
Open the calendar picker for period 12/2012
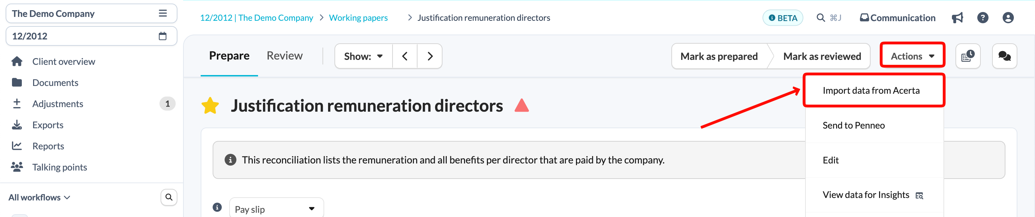[x=163, y=36]
